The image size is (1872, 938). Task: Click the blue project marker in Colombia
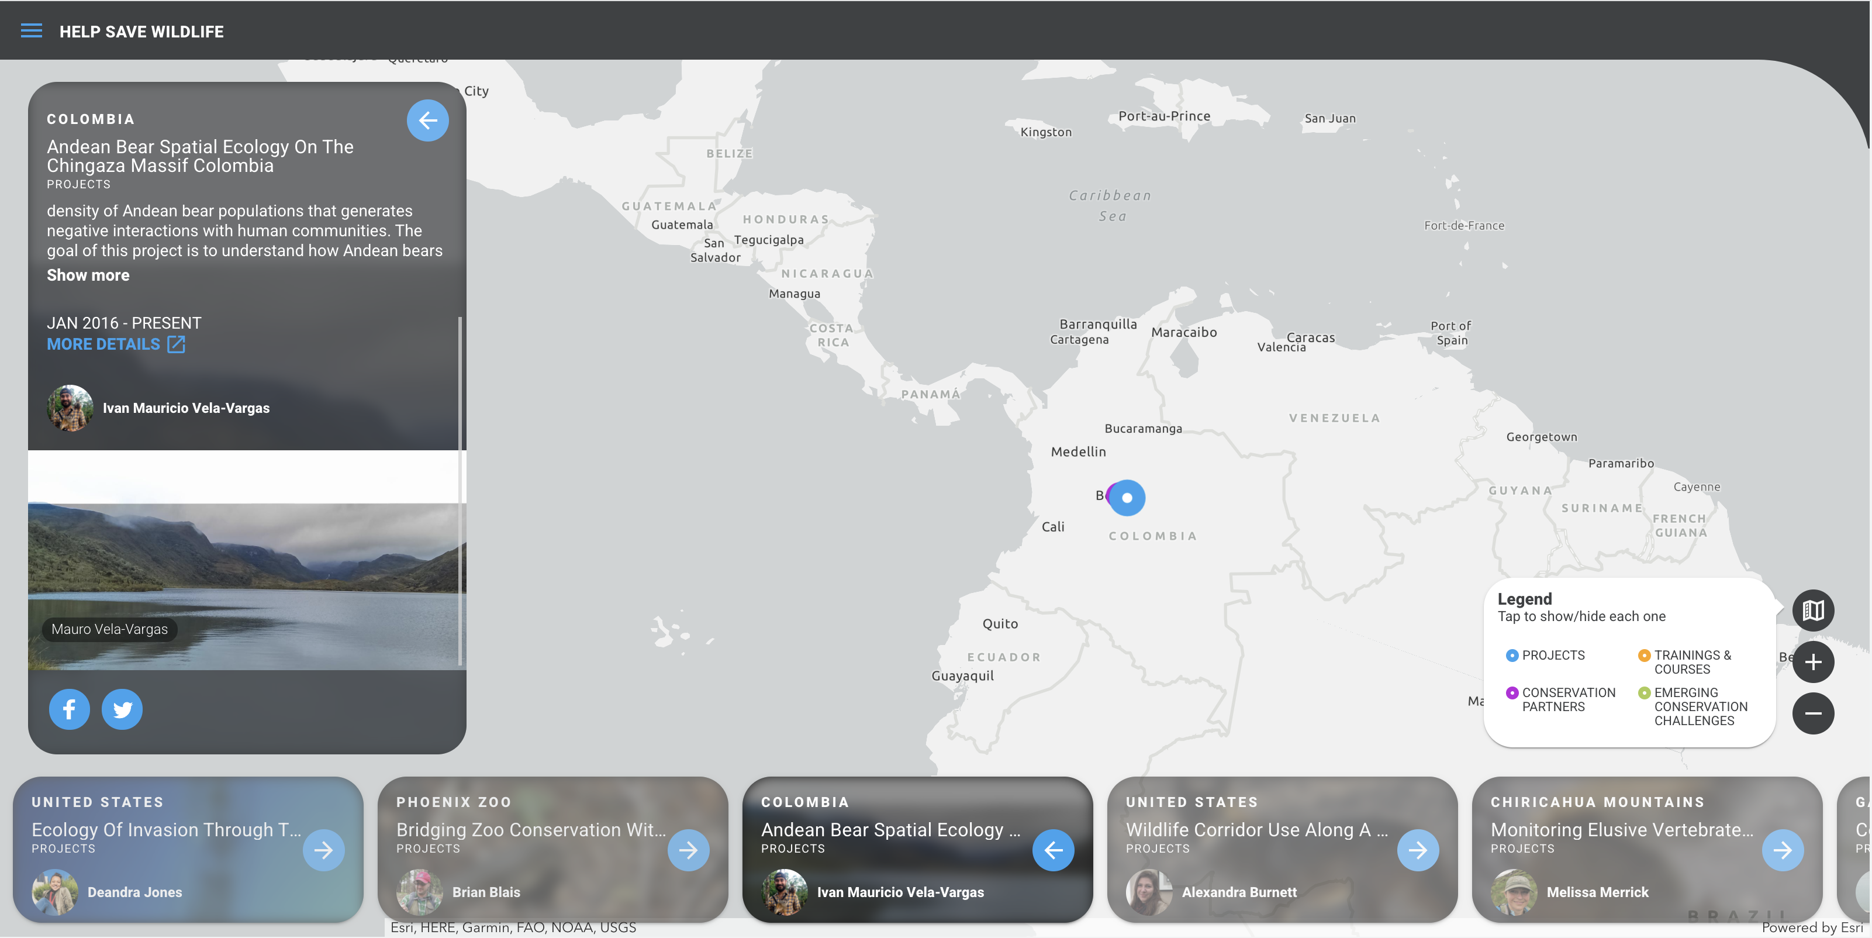1127,498
